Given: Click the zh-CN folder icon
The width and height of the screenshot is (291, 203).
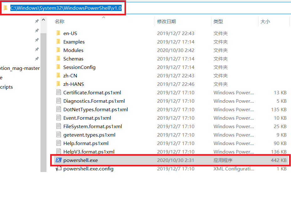Looking at the screenshot, I should 58,75.
